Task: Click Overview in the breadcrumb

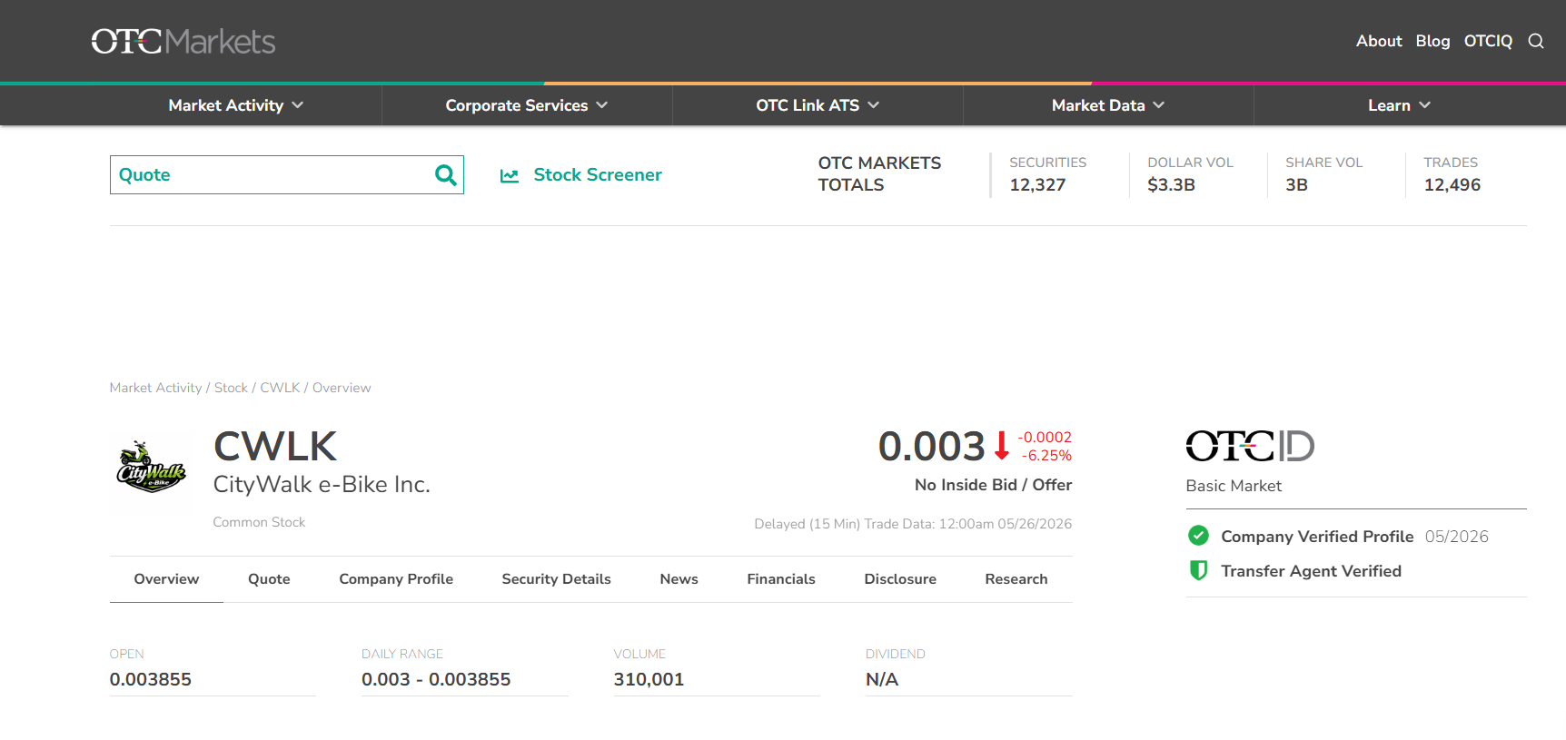Action: tap(342, 388)
